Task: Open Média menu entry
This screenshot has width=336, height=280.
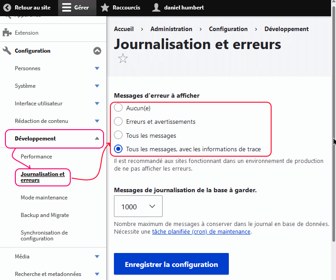Action: point(22,257)
